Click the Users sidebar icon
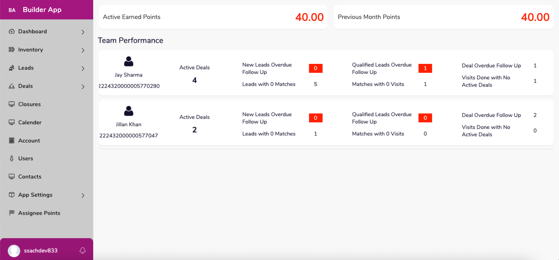 [12, 158]
